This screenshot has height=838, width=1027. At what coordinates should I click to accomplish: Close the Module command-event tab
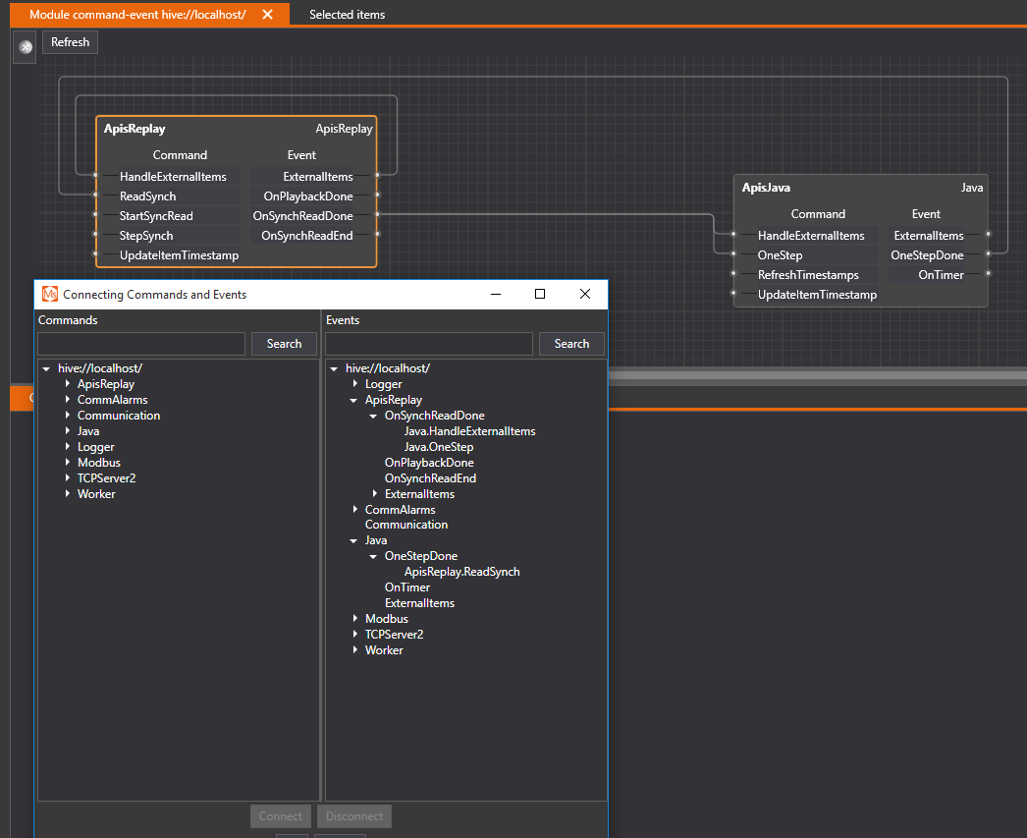pos(267,15)
